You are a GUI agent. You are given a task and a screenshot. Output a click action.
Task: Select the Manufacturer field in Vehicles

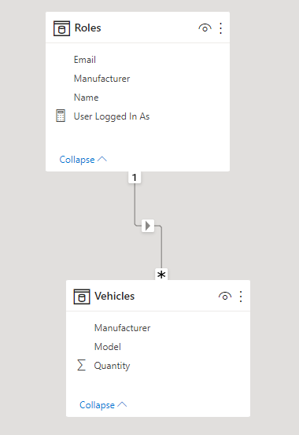point(122,328)
